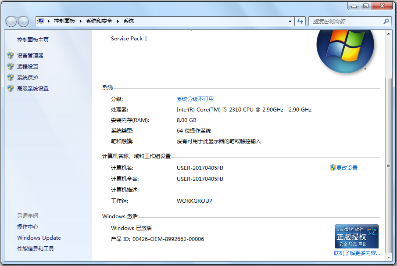Click the refresh icon in the address bar

coord(300,21)
